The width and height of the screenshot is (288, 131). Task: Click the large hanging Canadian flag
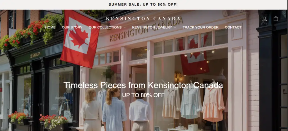80,39
